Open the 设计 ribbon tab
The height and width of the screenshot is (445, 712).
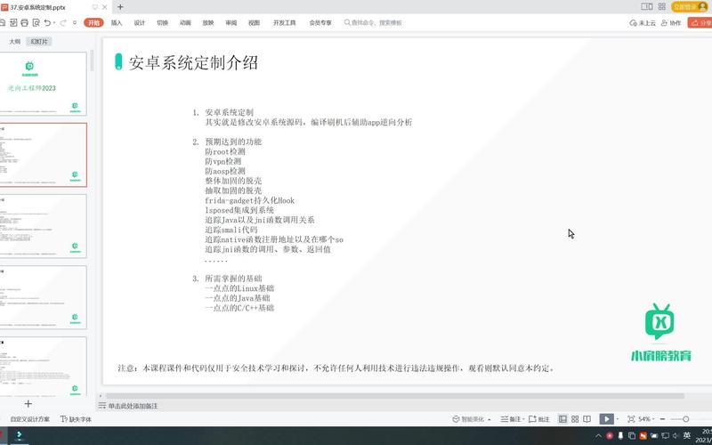coord(140,23)
